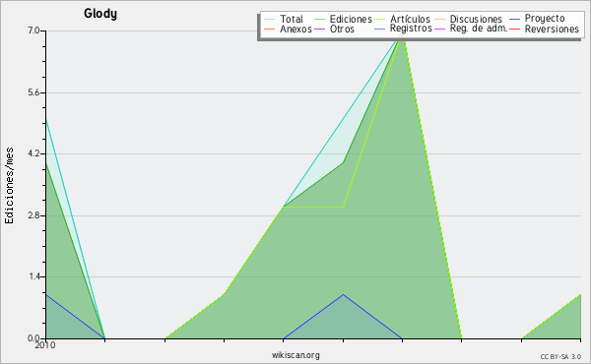Click the orange Anexos legend line swatch
The image size is (591, 364).
270,29
